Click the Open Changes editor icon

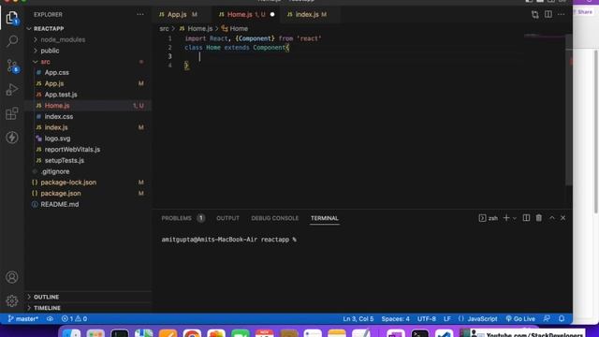(x=534, y=15)
